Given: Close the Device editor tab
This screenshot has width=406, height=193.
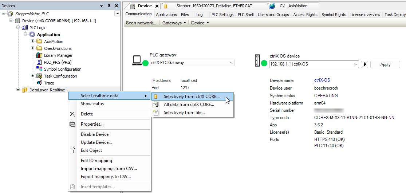Looking at the screenshot, I should point(157,6).
